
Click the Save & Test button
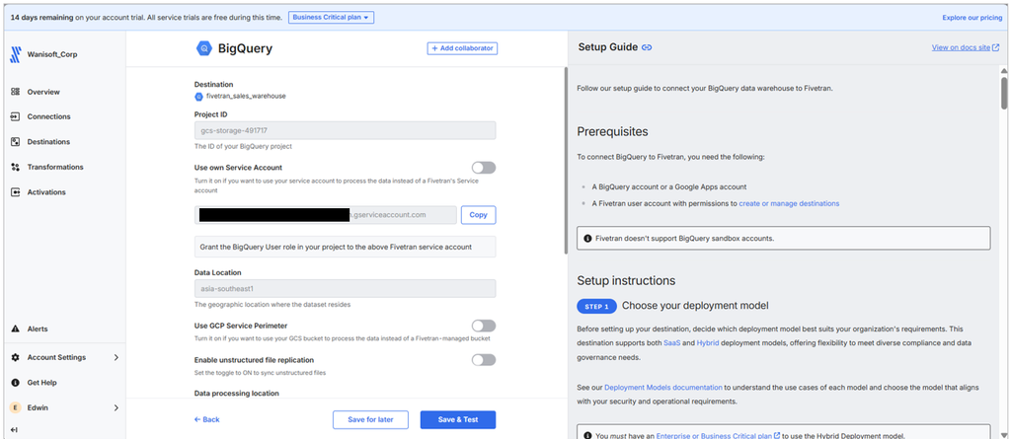coord(458,419)
